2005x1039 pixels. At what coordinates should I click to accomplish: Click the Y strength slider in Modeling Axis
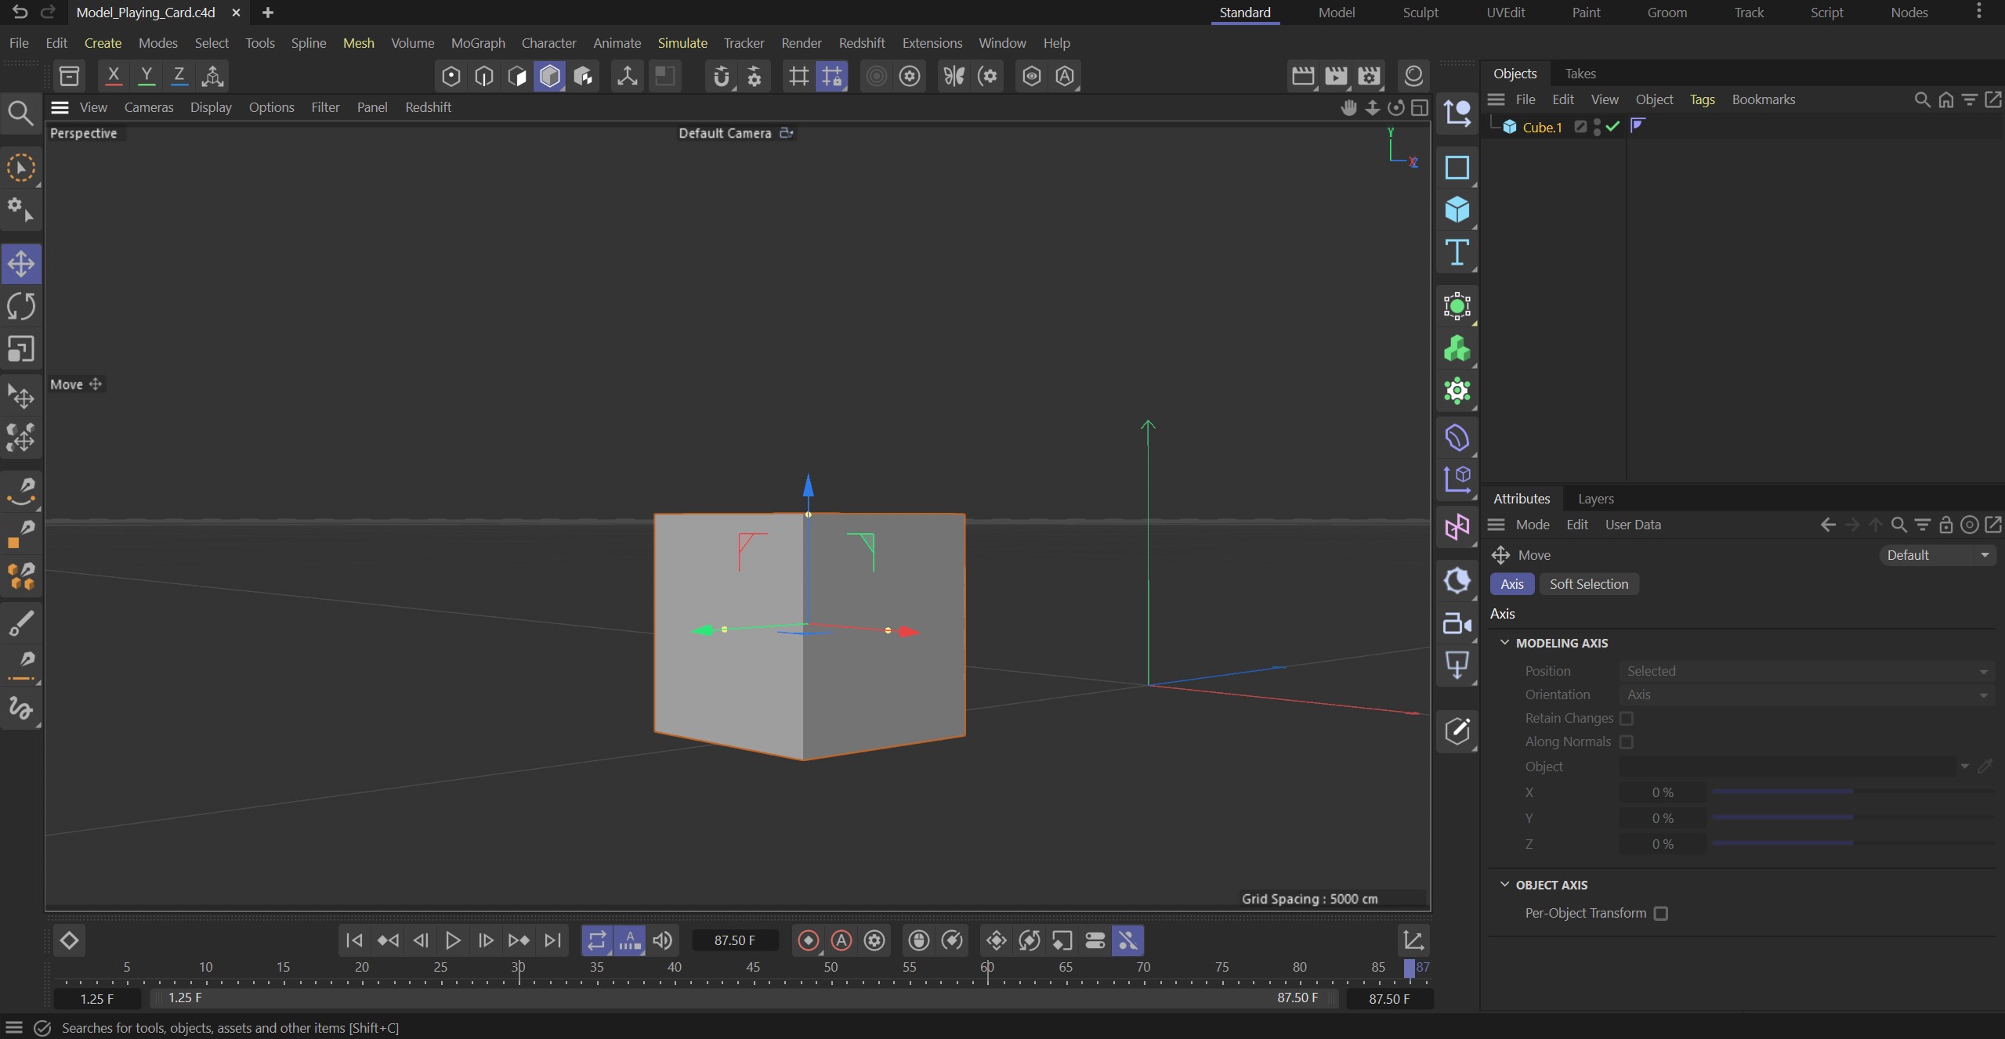pyautogui.click(x=1782, y=818)
